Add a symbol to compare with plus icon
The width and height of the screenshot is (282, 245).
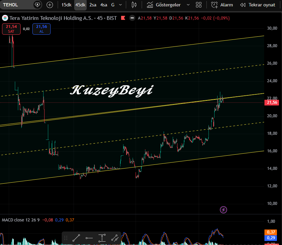pyautogui.click(x=50, y=5)
